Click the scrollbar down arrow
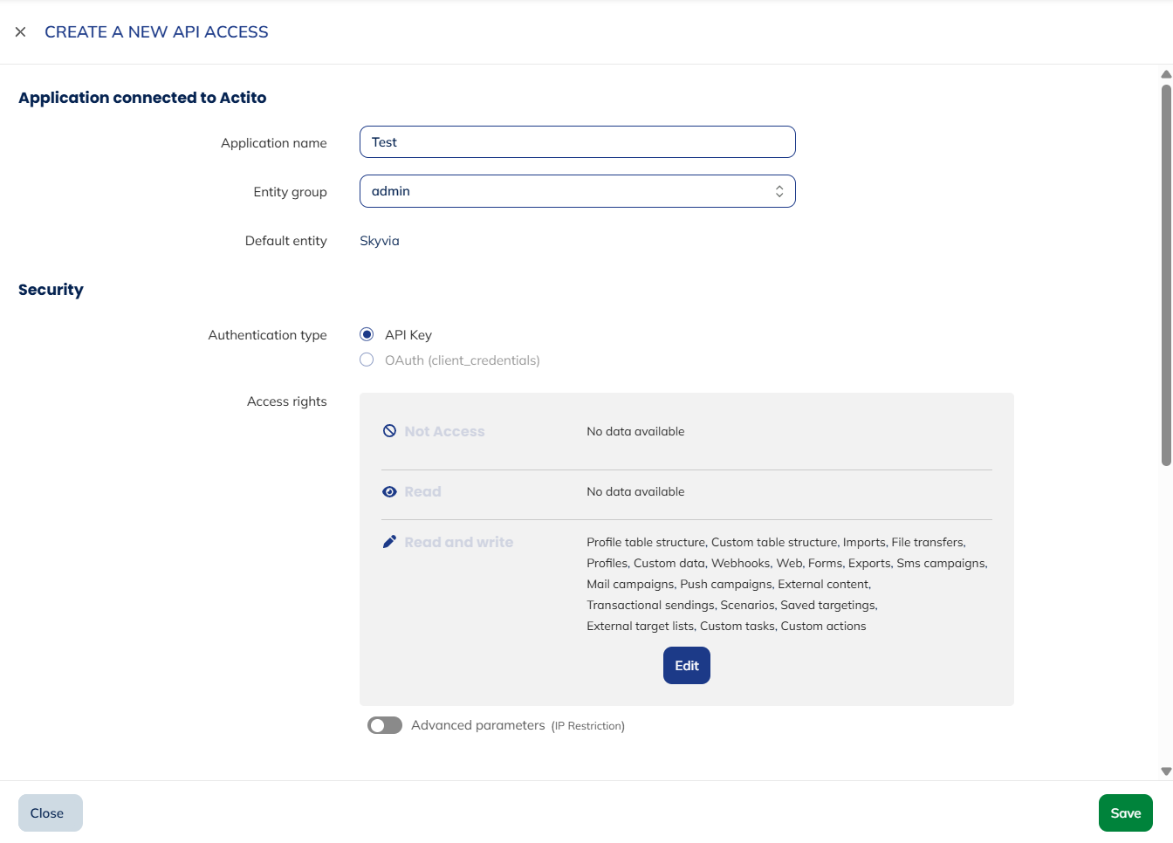Screen dimensions: 1173x843 coord(1165,770)
